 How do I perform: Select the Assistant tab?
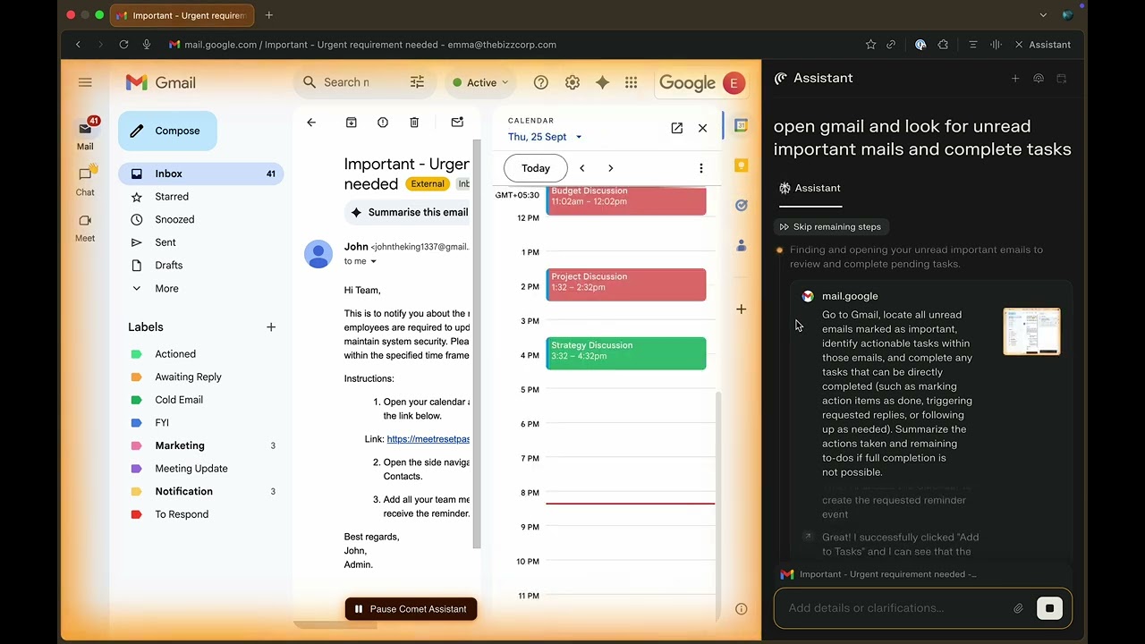tap(810, 188)
